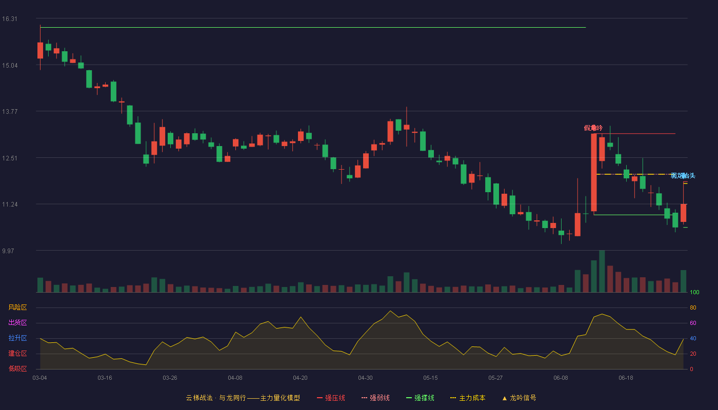Toggle the 主力成本 legend item
Screen dimensions: 718x410
[x=468, y=398]
